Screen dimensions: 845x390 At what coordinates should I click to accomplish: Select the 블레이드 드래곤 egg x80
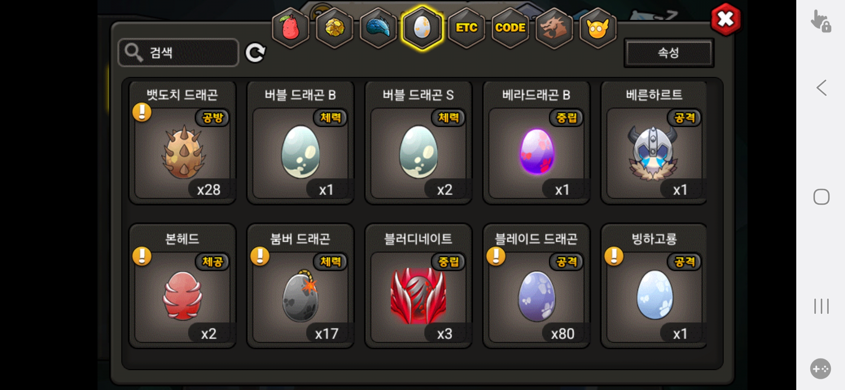click(537, 286)
